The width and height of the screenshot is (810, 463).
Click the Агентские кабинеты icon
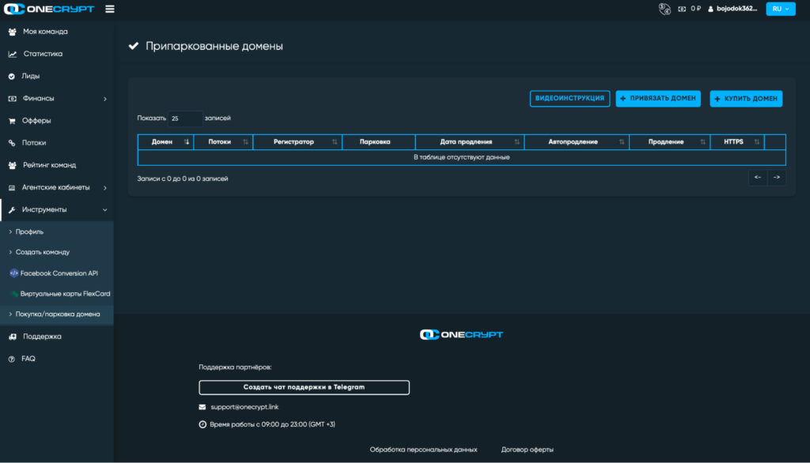click(x=12, y=188)
